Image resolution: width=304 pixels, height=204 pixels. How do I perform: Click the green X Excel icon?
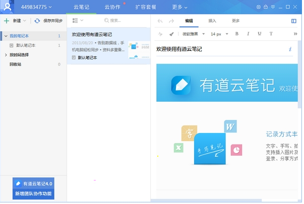[178, 148]
